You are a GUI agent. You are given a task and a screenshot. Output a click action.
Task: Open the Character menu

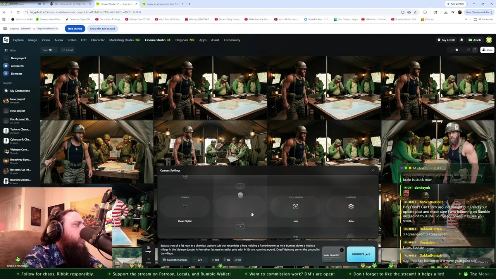(98, 40)
